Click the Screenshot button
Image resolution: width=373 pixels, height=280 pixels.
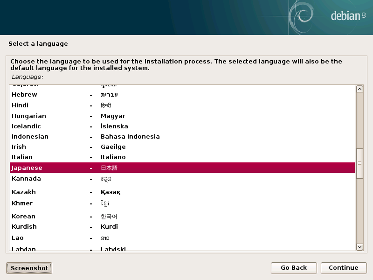click(29, 268)
